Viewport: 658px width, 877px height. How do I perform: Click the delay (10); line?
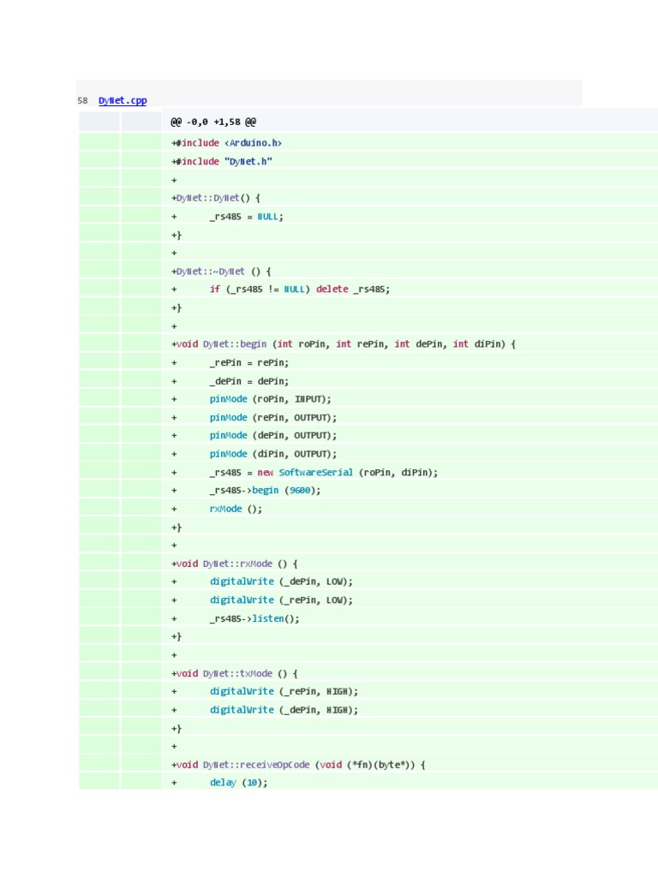pyautogui.click(x=238, y=783)
